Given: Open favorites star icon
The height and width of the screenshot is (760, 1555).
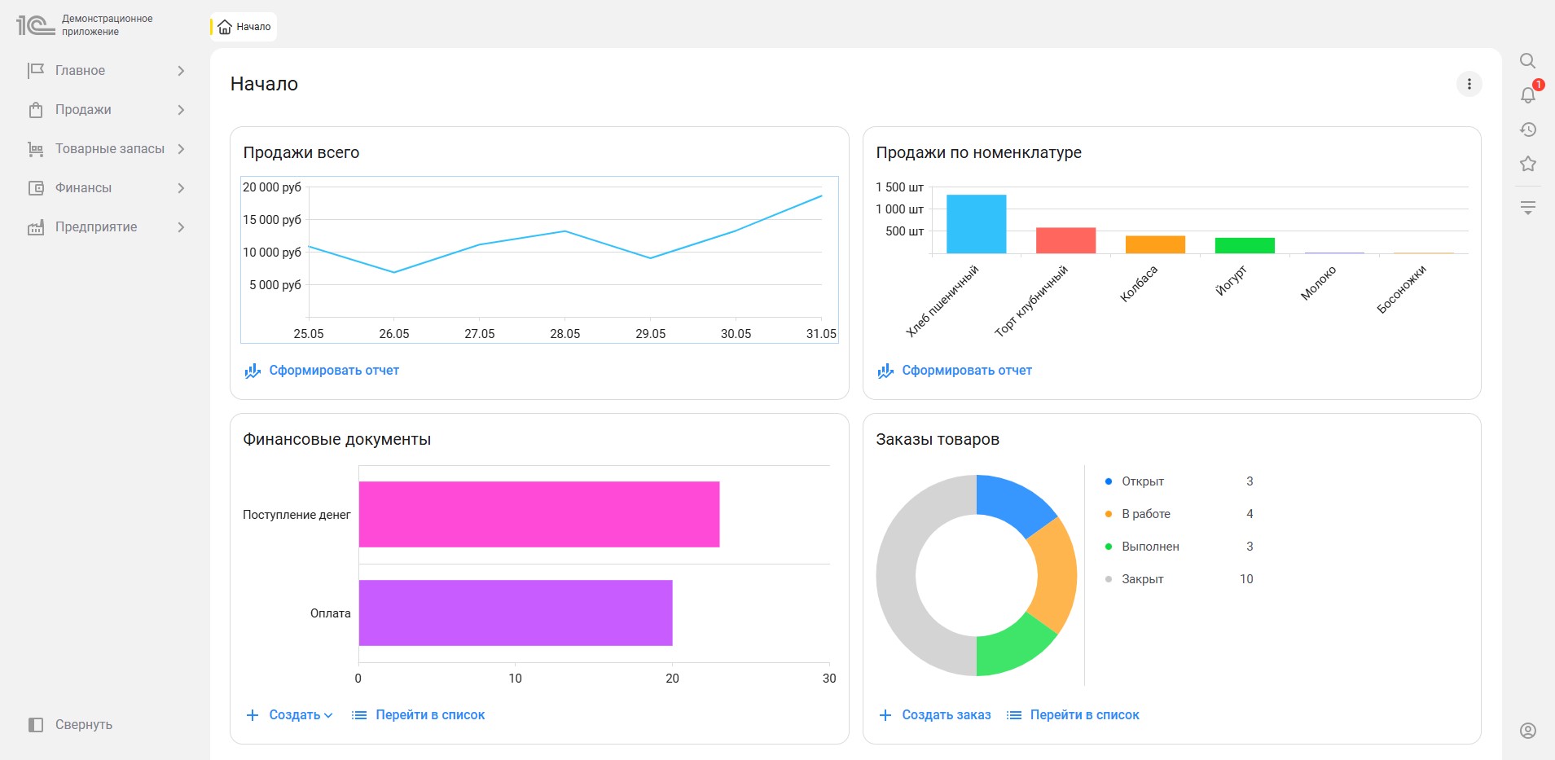Looking at the screenshot, I should point(1527,164).
